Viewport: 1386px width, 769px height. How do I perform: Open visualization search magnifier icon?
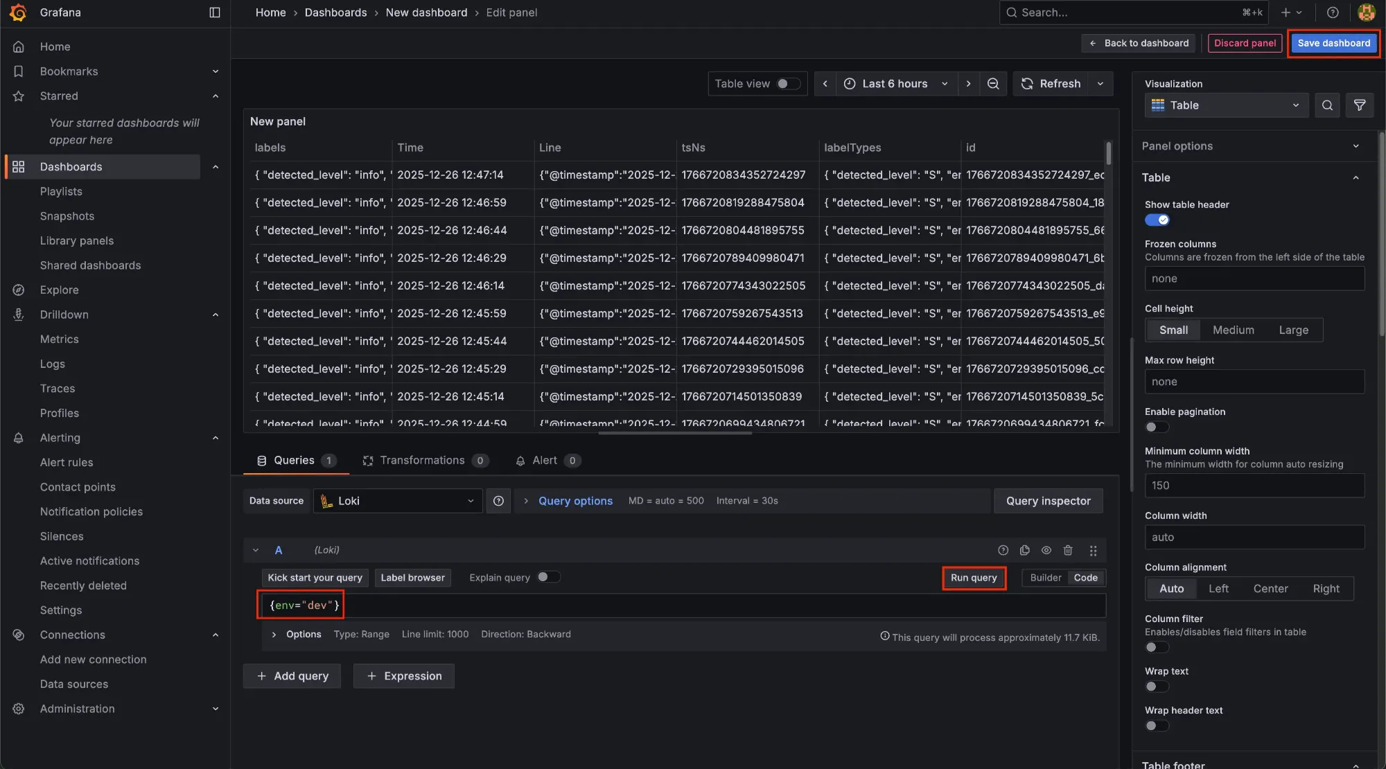click(1327, 105)
